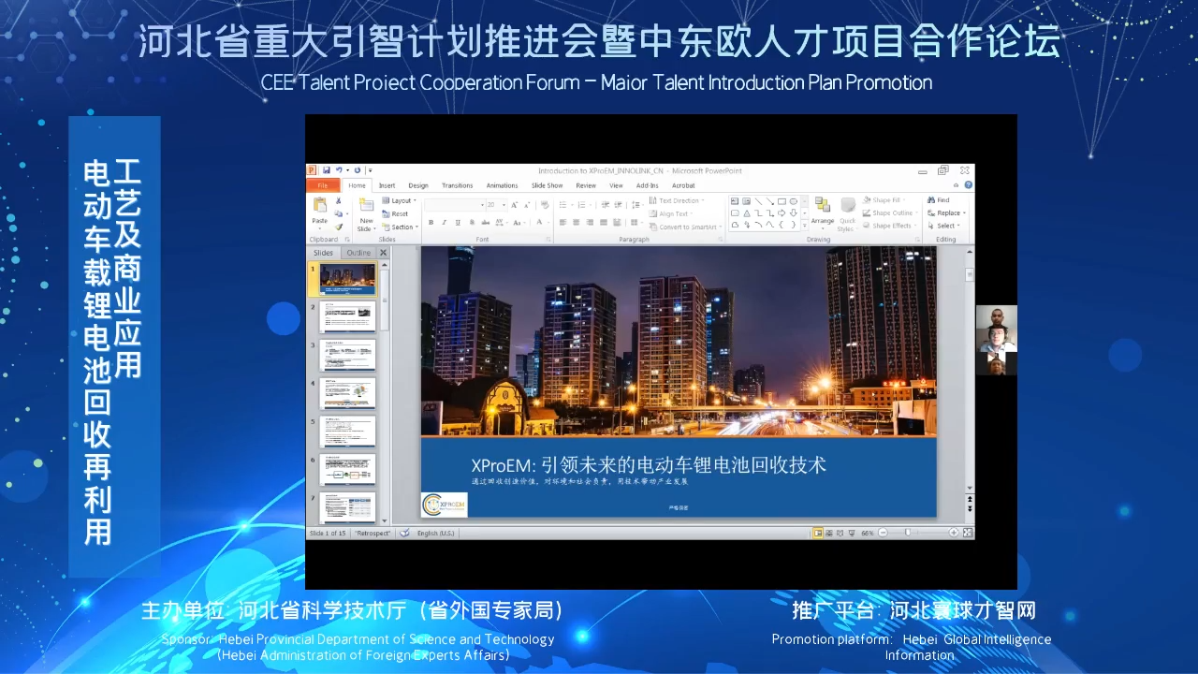Image resolution: width=1198 pixels, height=674 pixels.
Task: Click the Cut scissors icon
Action: point(339,201)
